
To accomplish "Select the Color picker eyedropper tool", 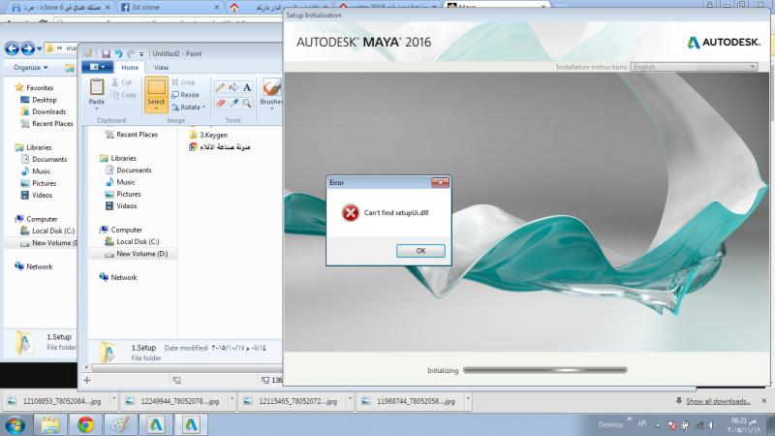I will 233,103.
